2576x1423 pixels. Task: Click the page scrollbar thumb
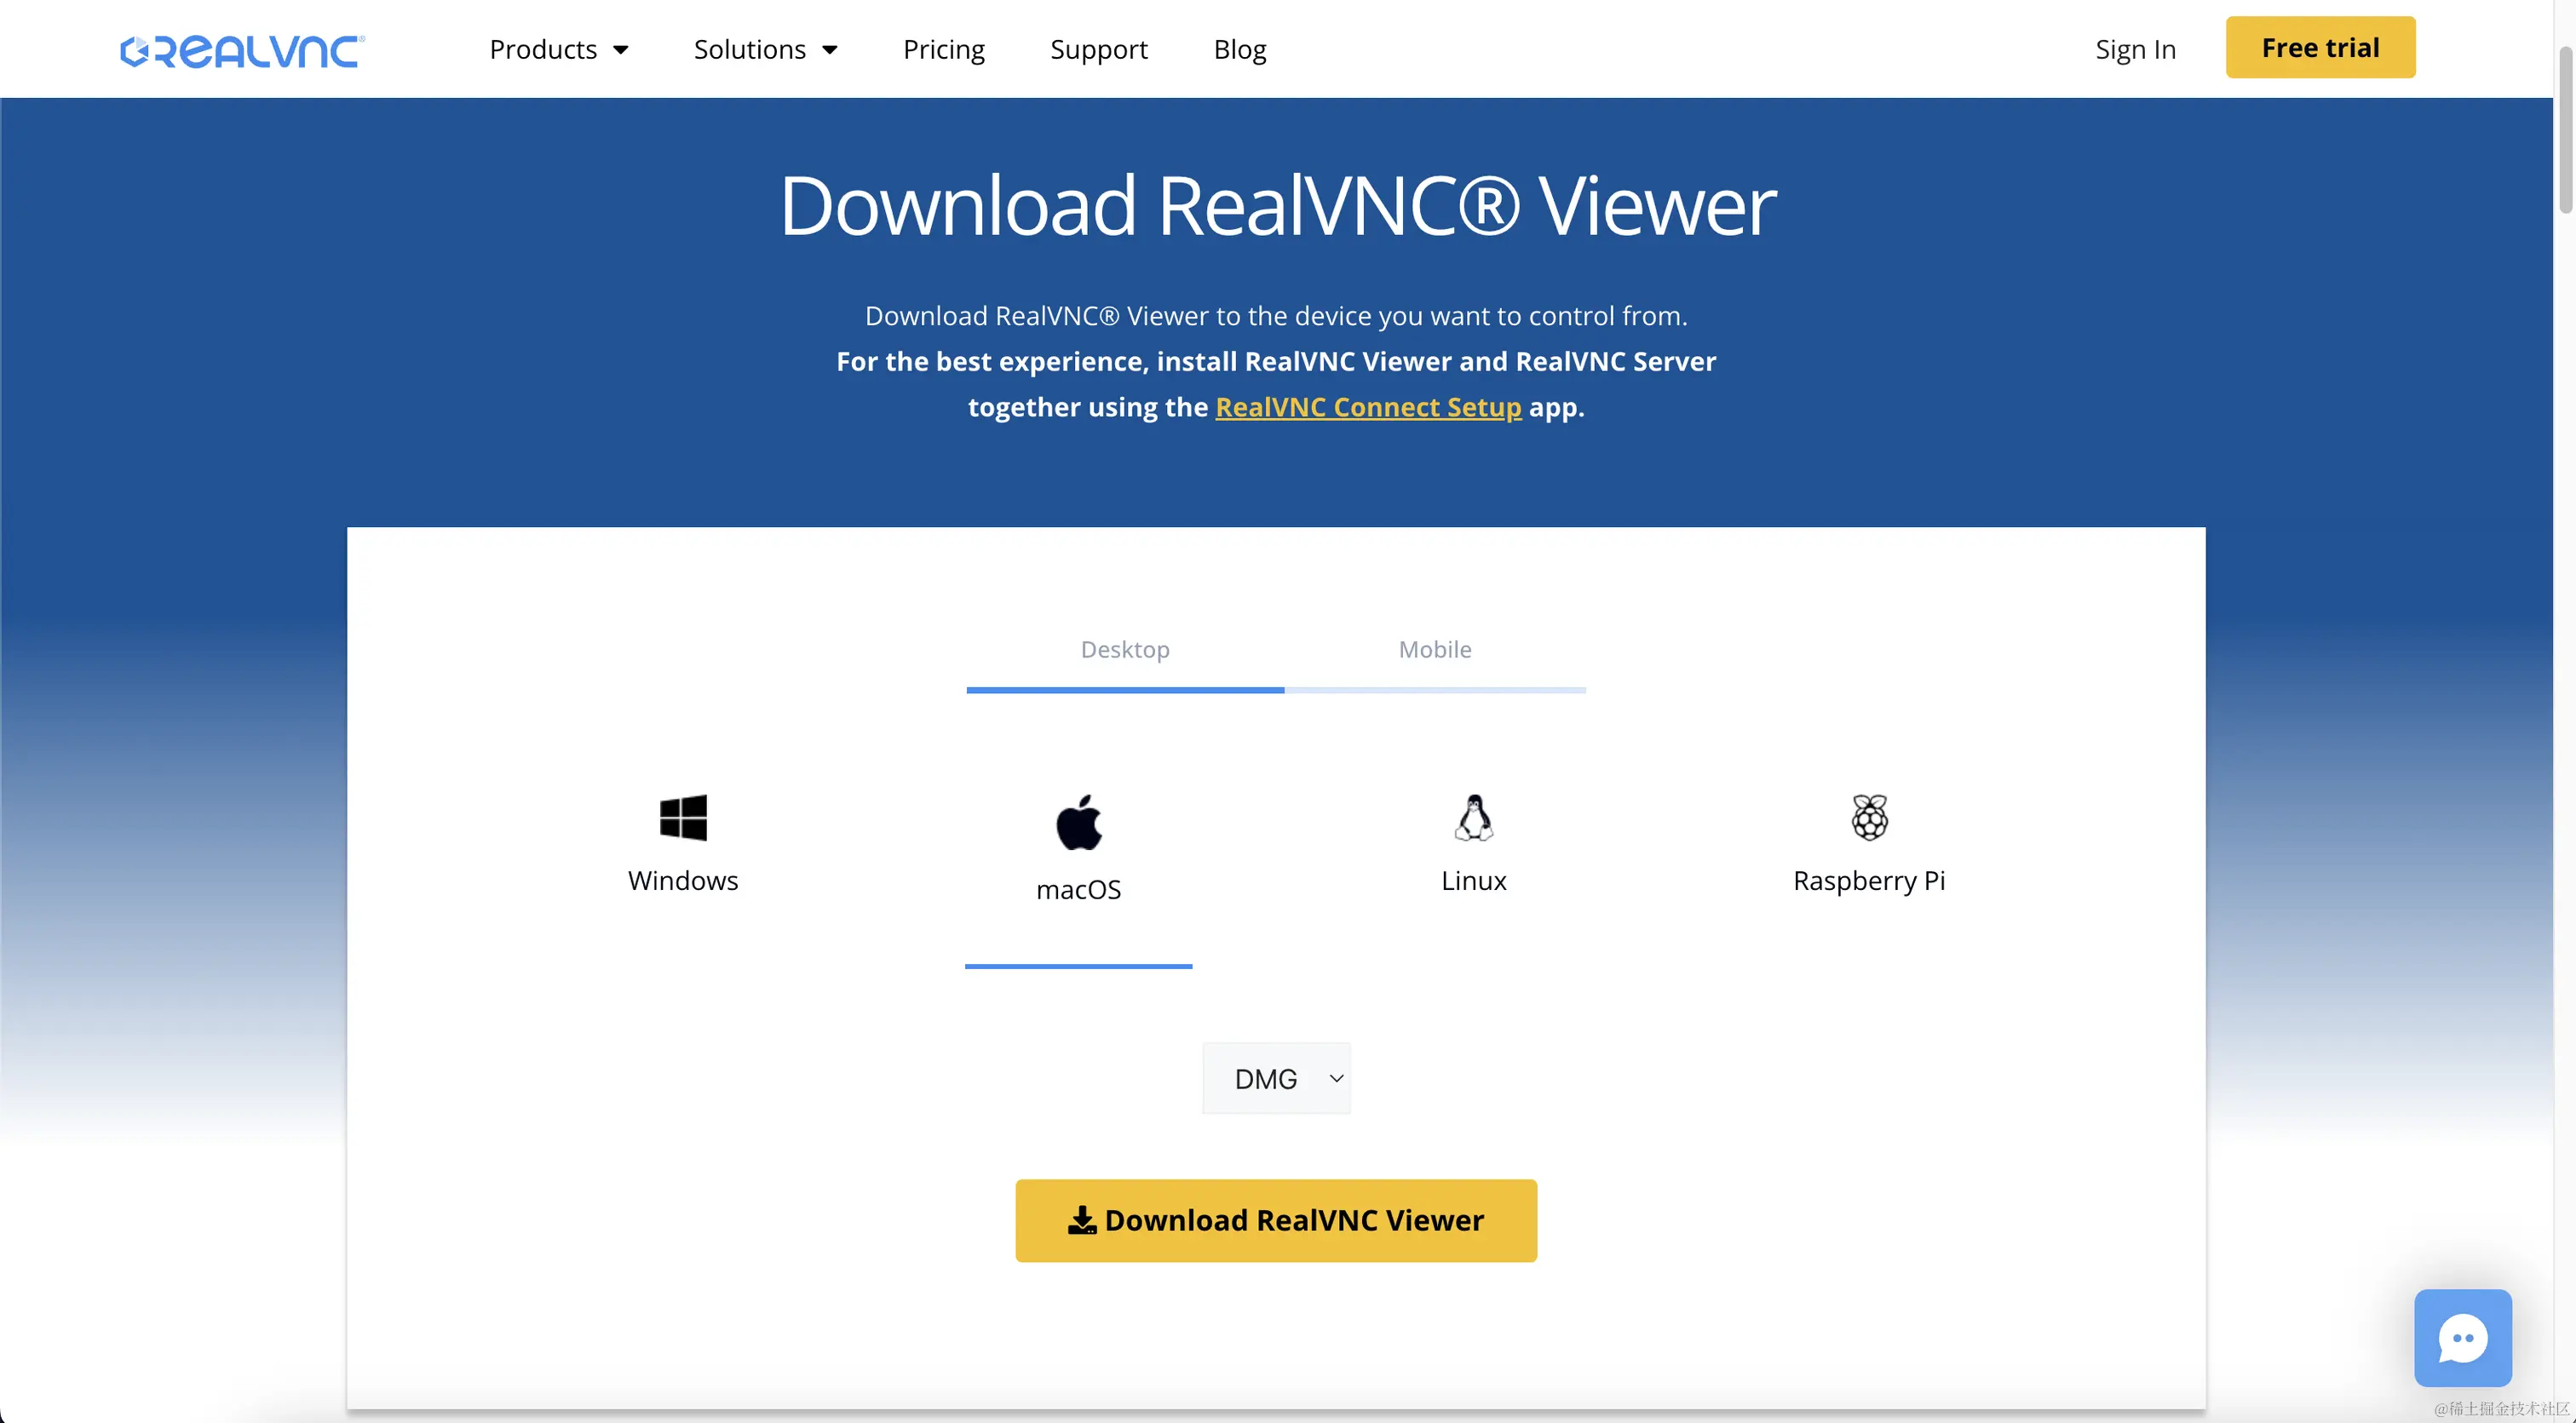(x=2565, y=130)
